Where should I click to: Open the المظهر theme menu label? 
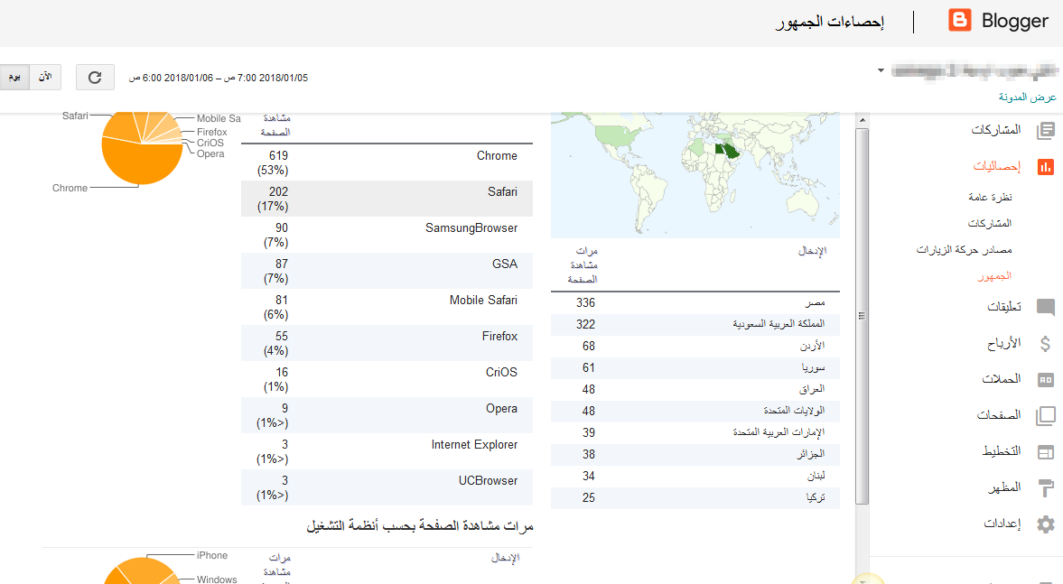pos(1004,487)
